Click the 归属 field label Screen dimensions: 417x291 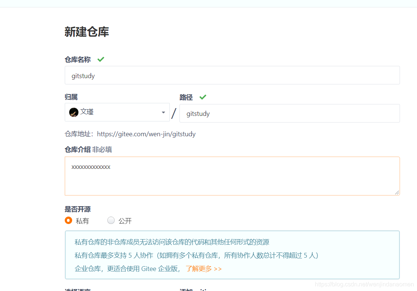coord(71,97)
